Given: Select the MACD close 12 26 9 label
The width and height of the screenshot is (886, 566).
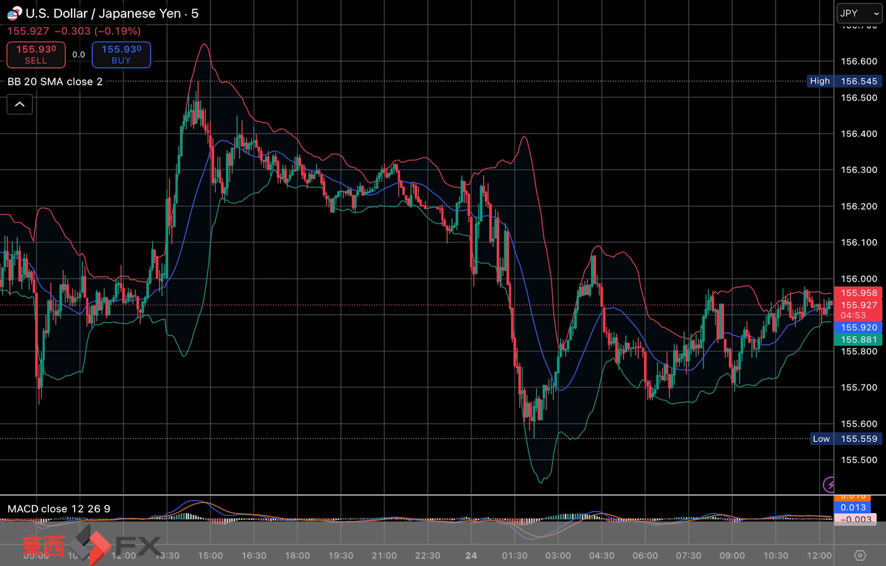Looking at the screenshot, I should point(59,509).
